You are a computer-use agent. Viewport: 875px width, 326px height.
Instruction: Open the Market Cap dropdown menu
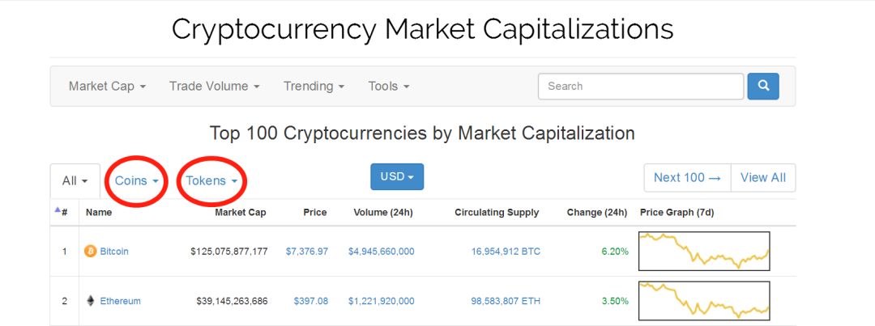click(x=107, y=86)
